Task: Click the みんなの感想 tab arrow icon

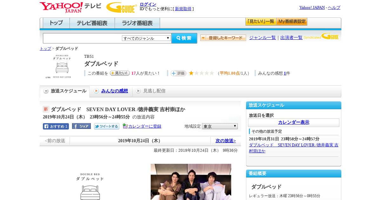Action: [x=96, y=91]
